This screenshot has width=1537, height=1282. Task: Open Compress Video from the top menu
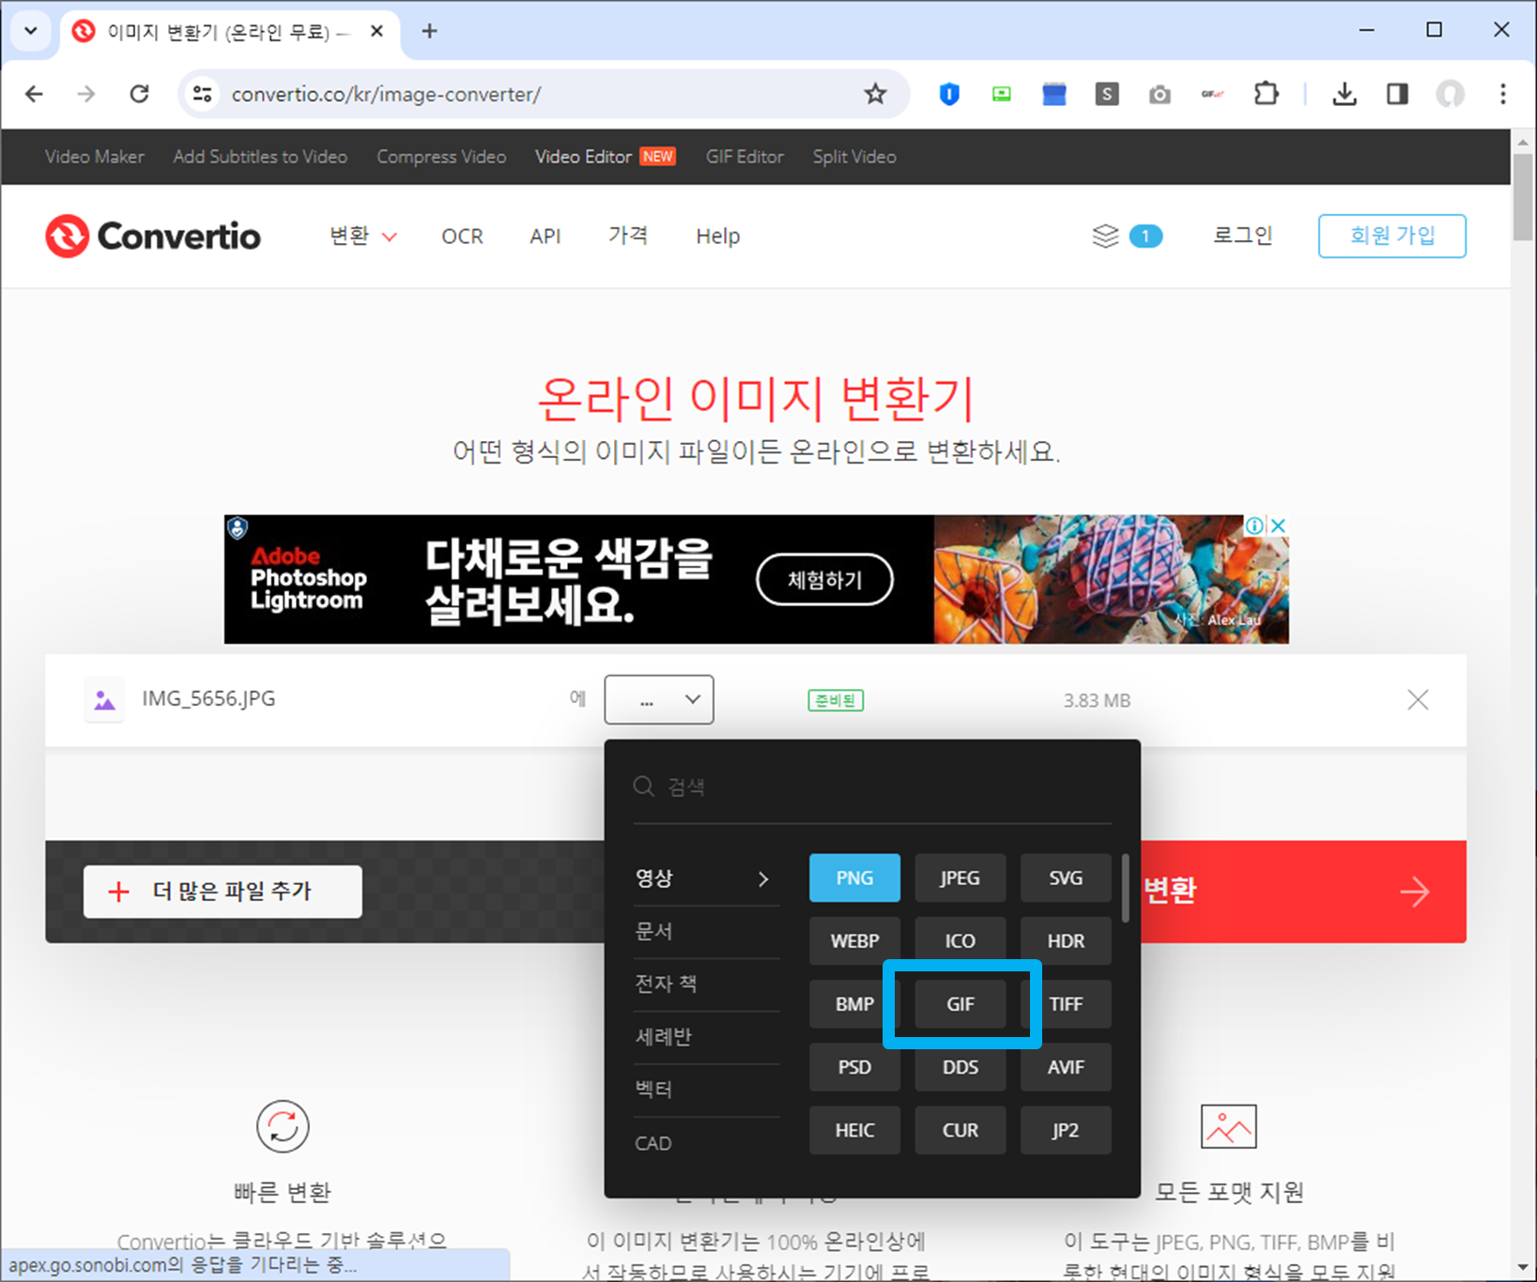tap(441, 157)
